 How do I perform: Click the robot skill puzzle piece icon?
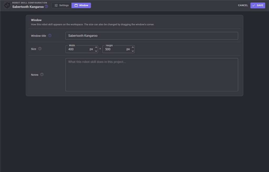7,5
